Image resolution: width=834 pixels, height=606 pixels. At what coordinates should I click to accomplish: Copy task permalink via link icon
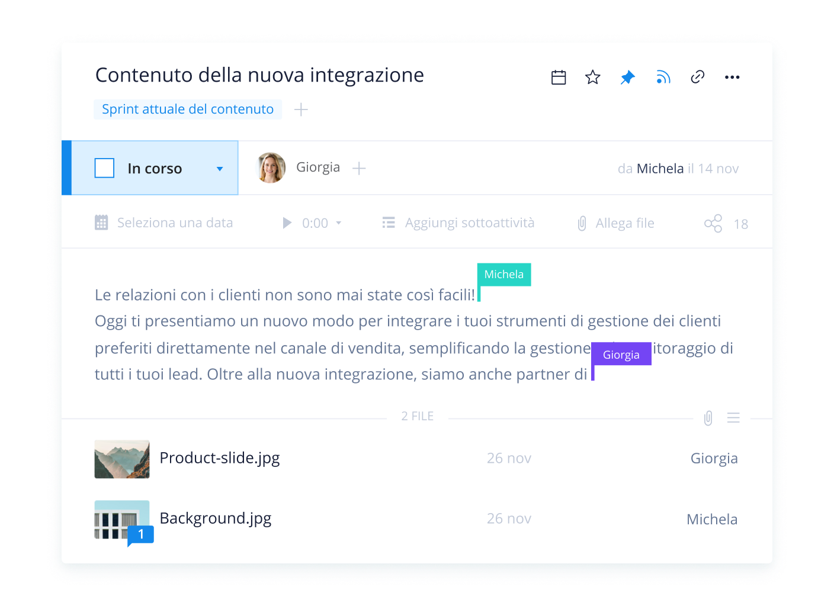697,77
